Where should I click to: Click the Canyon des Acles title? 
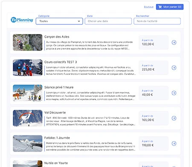[57, 37]
